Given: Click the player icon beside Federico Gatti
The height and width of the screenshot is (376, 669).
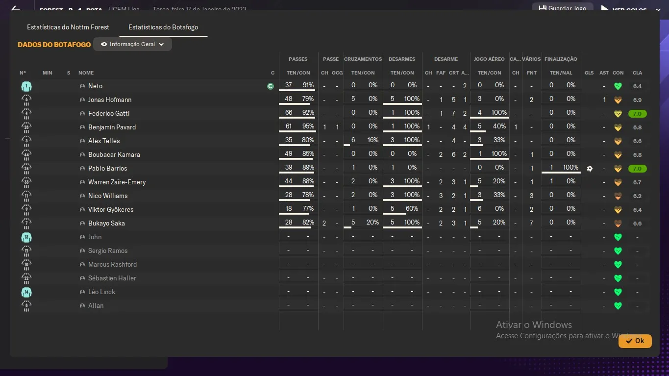Looking at the screenshot, I should tap(82, 114).
